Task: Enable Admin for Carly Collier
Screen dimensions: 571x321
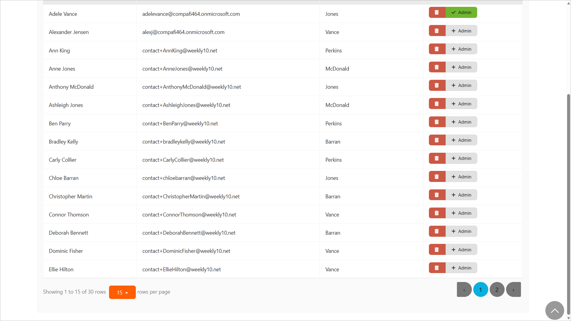Action: (461, 158)
